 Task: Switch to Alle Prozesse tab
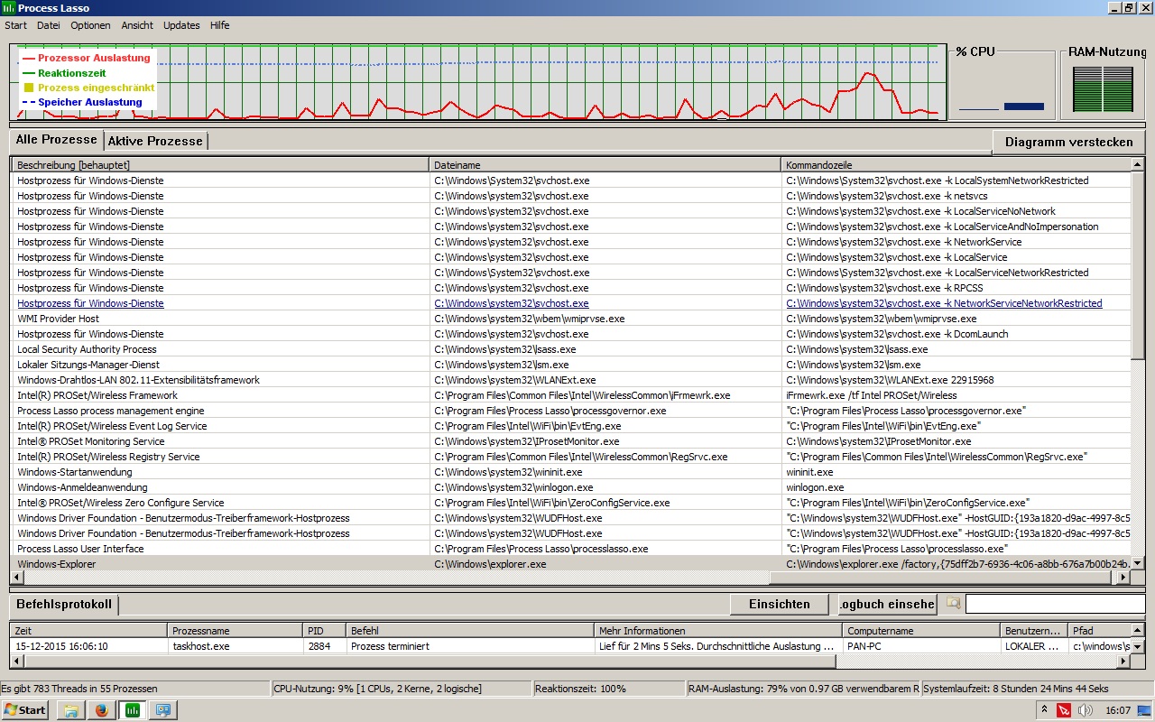point(56,140)
